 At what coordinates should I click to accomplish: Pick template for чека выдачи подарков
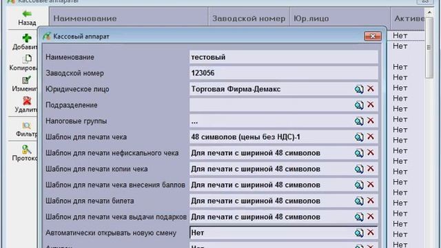[x=359, y=218]
